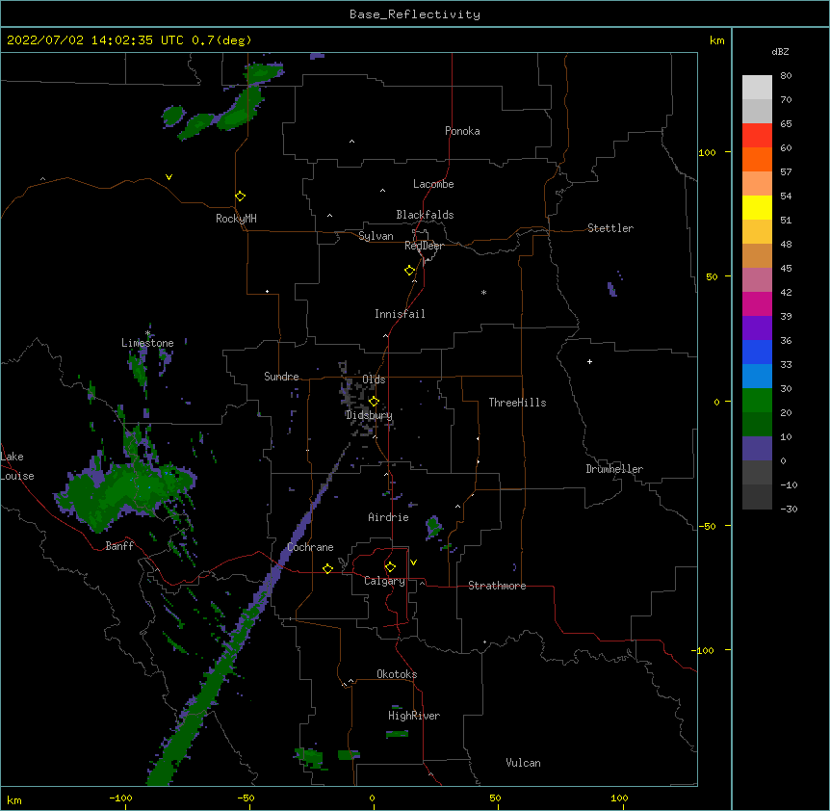Pick the light blue legend swatch above 30
The height and width of the screenshot is (811, 830).
coord(757,376)
